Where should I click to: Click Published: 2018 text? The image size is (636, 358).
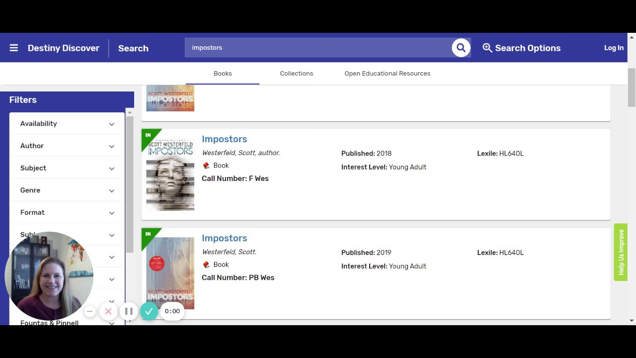(367, 154)
